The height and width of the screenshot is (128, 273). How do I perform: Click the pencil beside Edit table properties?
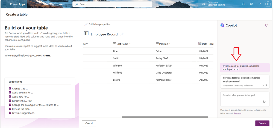[86, 24]
